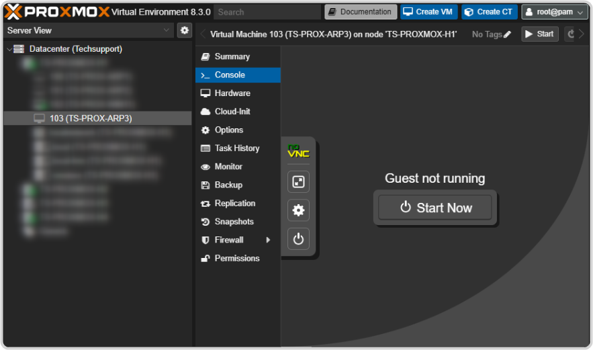Select VM 103 (TS-PROX-ARP3) in tree
Image resolution: width=593 pixels, height=350 pixels.
(90, 118)
